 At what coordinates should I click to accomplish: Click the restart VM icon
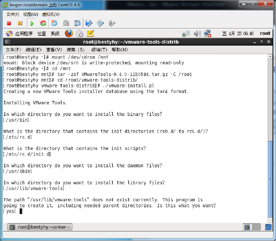pyautogui.click(x=43, y=23)
